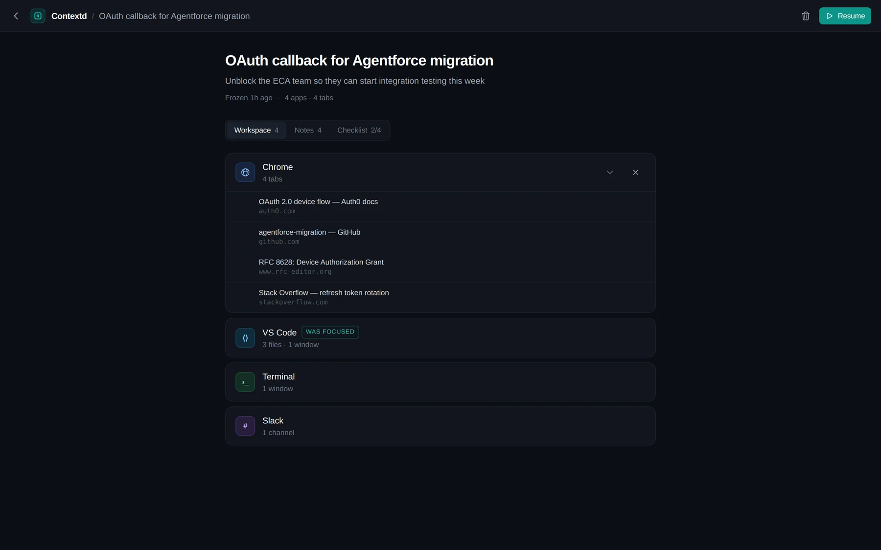Click the Slack '1 channel' text

click(x=278, y=433)
